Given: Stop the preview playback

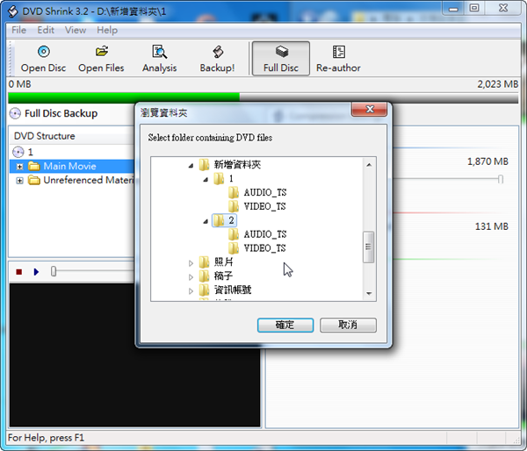Looking at the screenshot, I should 18,272.
